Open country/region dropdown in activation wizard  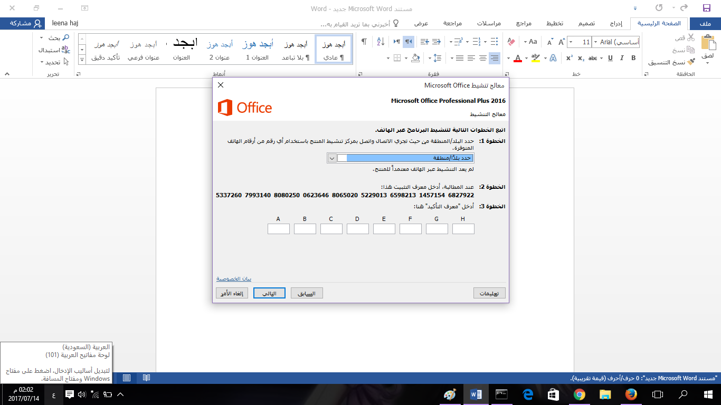332,158
